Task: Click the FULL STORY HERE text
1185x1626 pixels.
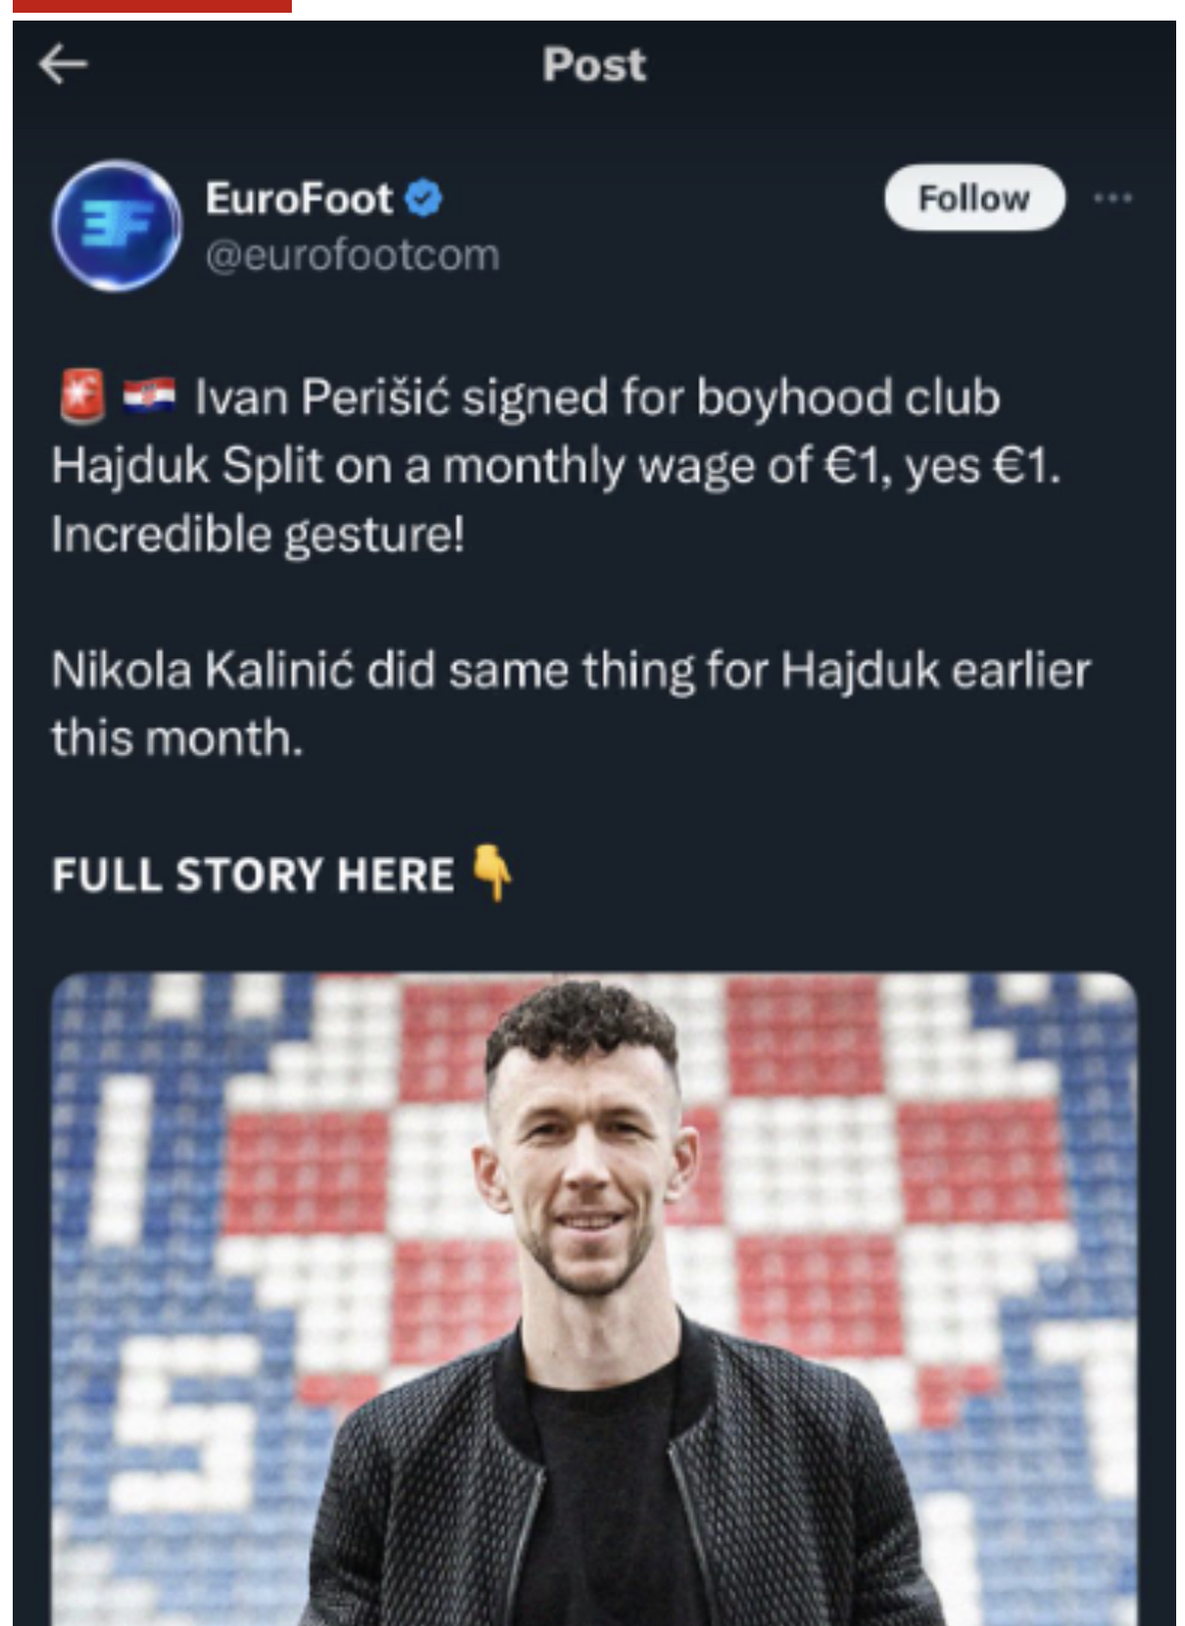Action: point(253,875)
